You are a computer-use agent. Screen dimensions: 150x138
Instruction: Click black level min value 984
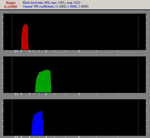pyautogui.click(x=47, y=2)
